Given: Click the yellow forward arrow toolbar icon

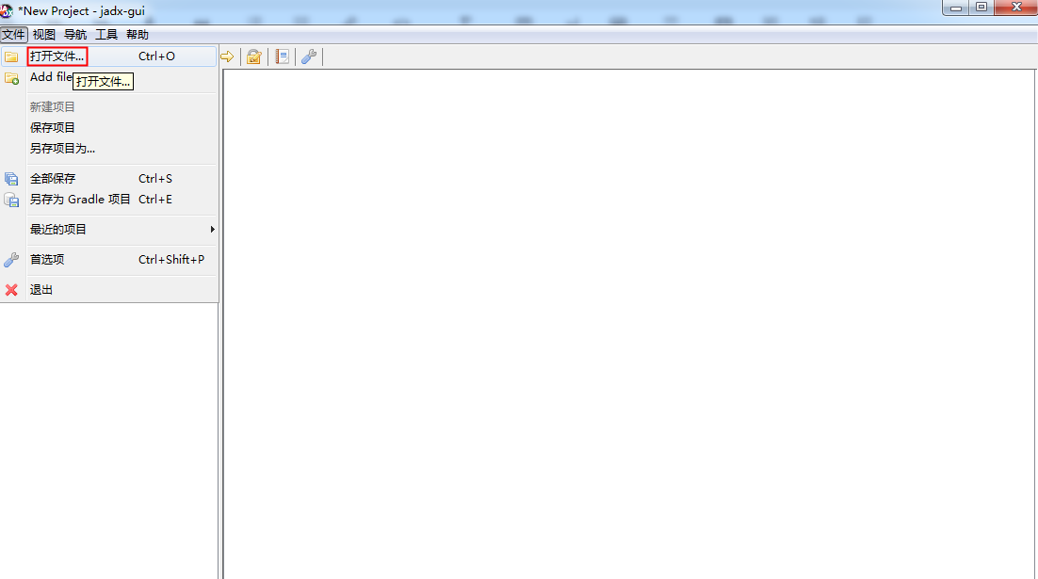Looking at the screenshot, I should 226,56.
